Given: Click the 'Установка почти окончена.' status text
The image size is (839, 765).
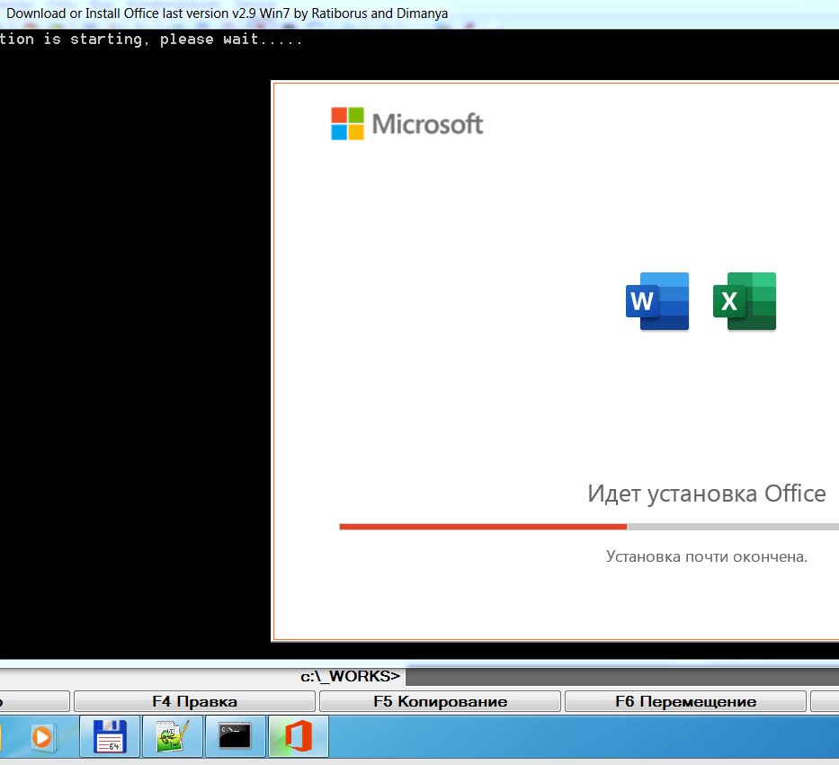Looking at the screenshot, I should click(x=706, y=556).
